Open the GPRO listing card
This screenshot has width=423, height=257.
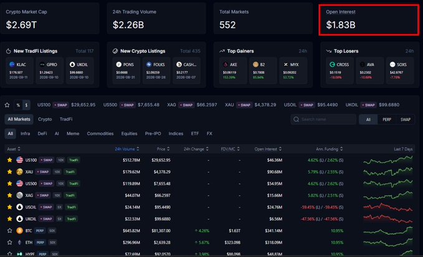pyautogui.click(x=49, y=70)
